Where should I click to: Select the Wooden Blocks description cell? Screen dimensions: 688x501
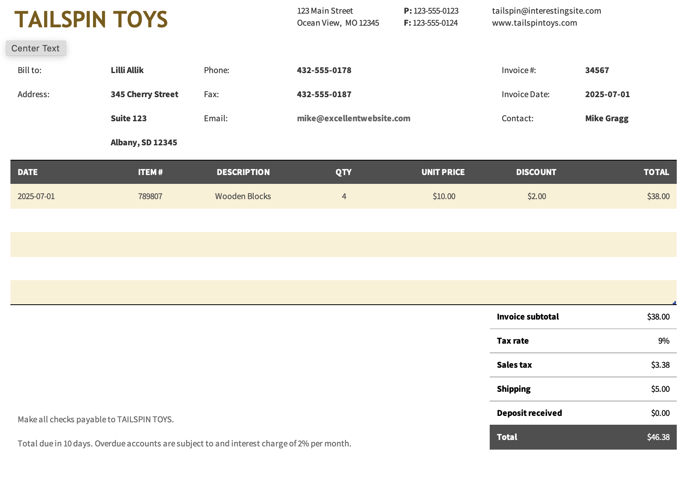click(x=243, y=196)
